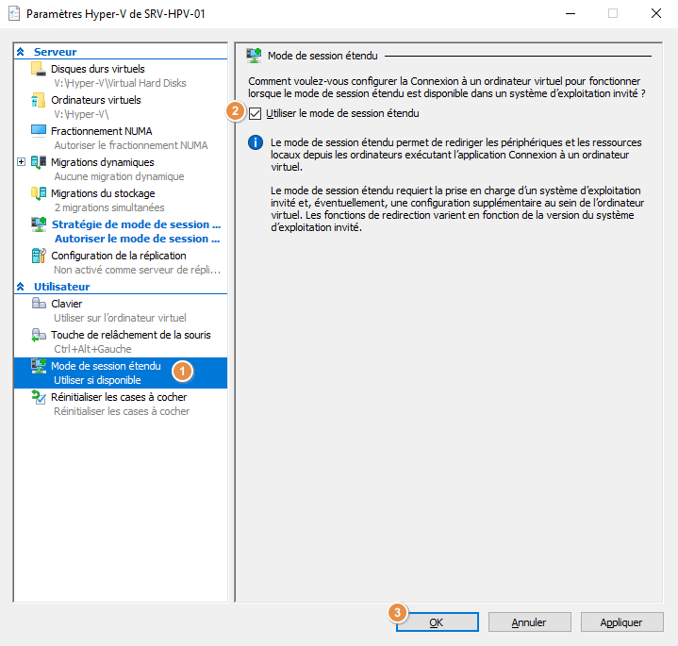
Task: Click 'Ctrl+Alt+Gauche' subtitle
Action: click(92, 349)
